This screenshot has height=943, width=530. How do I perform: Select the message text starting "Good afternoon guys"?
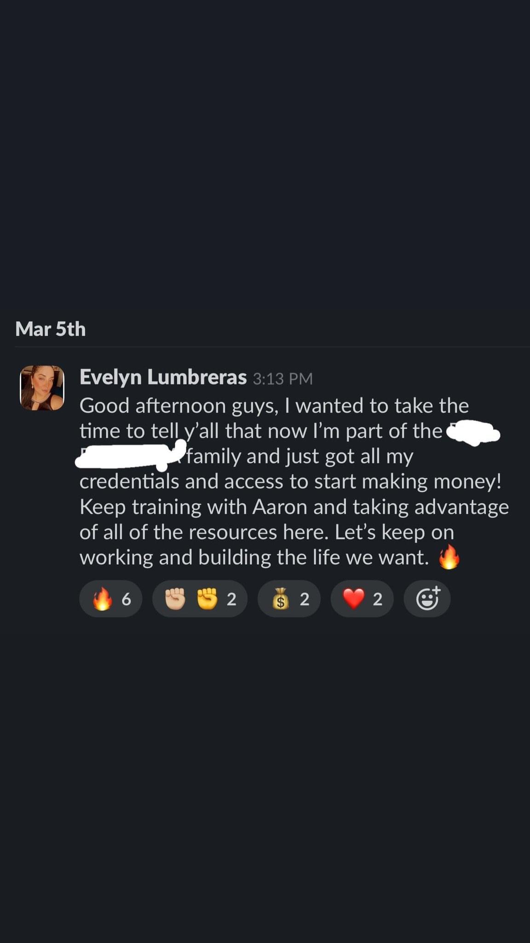(x=294, y=482)
